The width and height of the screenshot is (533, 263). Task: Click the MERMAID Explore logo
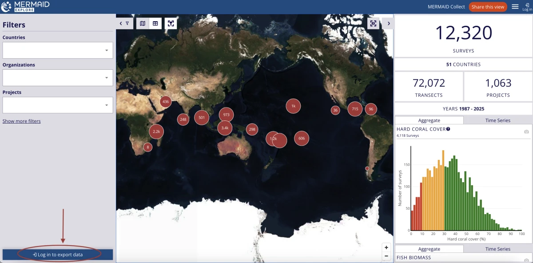(25, 6)
